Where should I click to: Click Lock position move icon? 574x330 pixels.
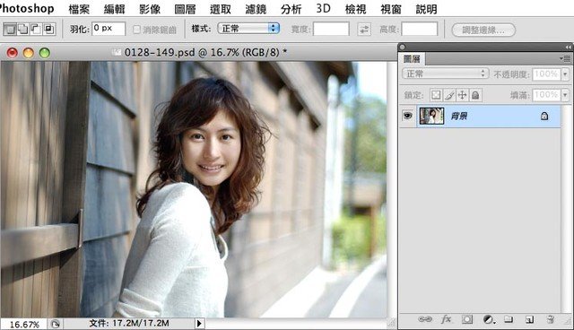point(462,95)
